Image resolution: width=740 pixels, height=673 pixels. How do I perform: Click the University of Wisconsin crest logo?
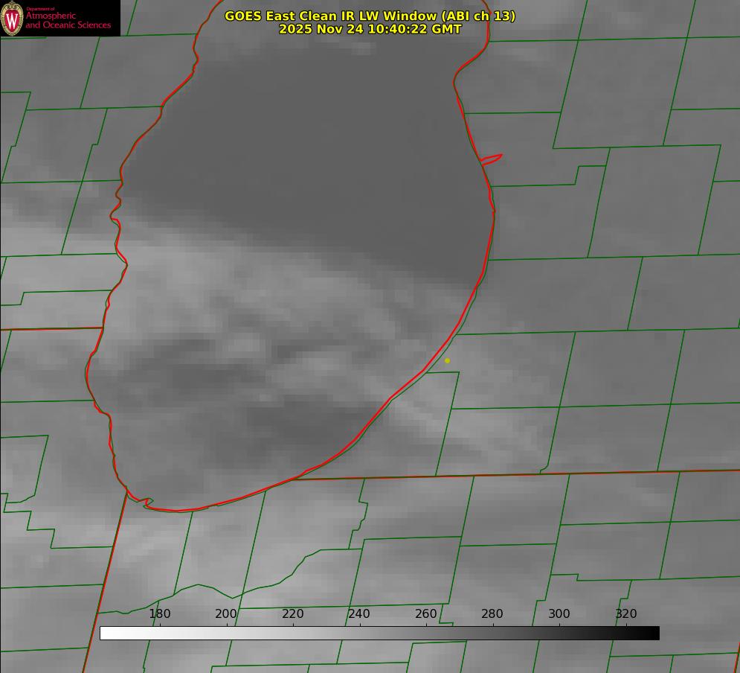click(12, 18)
